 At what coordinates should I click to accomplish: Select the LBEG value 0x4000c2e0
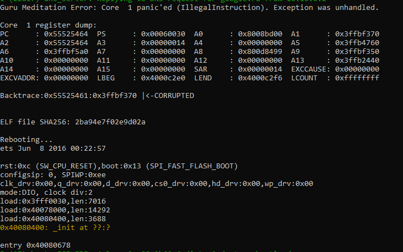163,78
